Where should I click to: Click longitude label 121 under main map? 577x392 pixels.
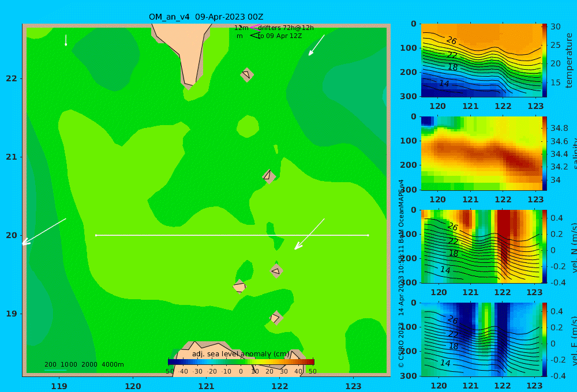click(206, 386)
